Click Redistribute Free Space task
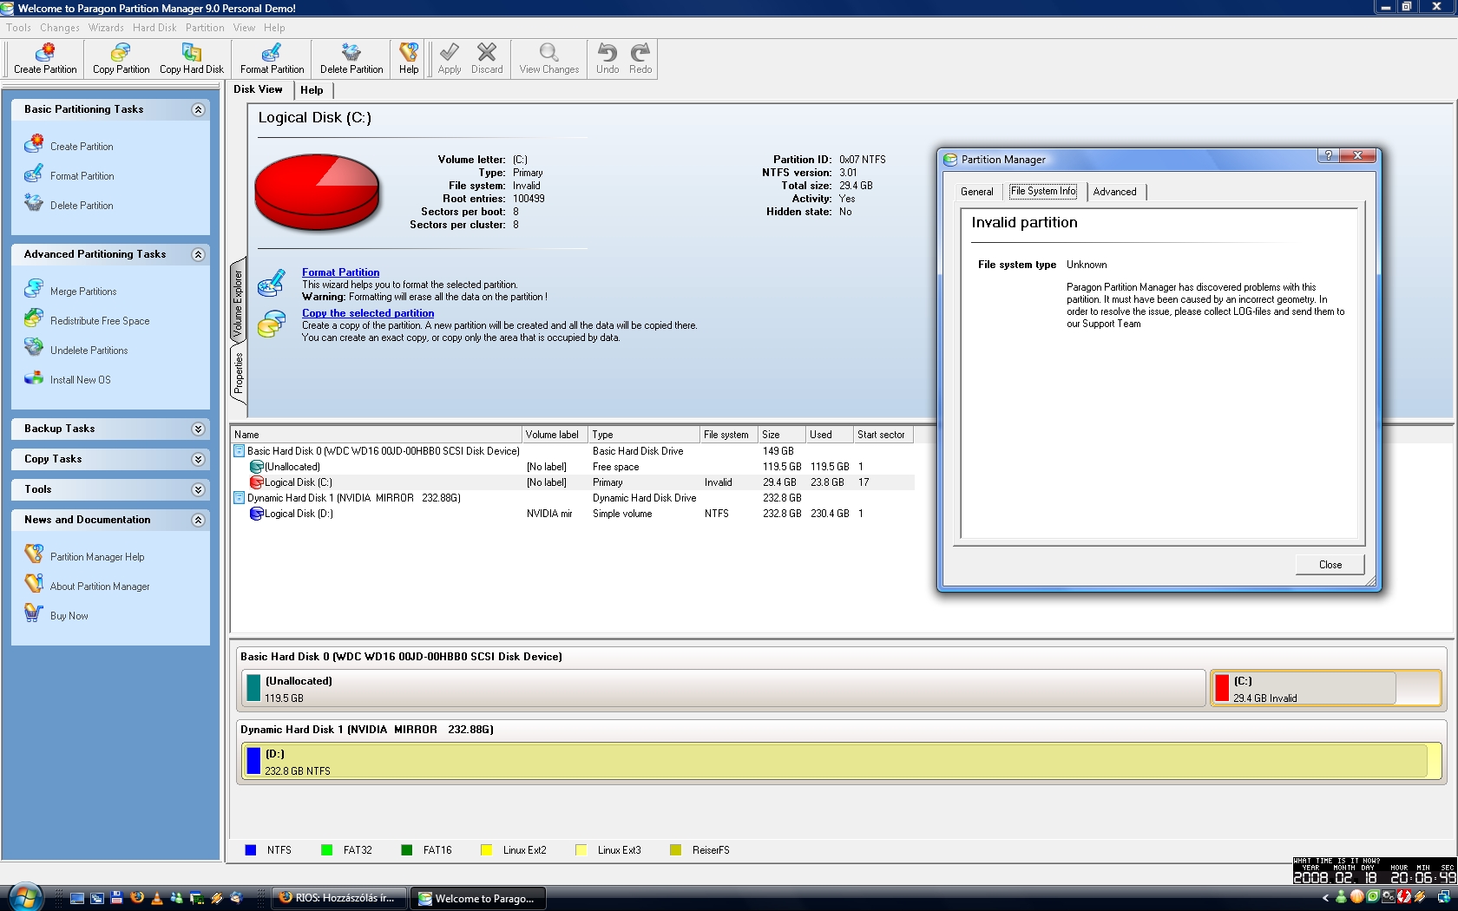 (99, 321)
